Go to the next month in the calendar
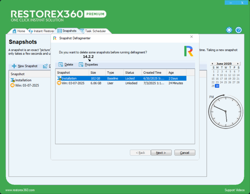 coord(238,64)
